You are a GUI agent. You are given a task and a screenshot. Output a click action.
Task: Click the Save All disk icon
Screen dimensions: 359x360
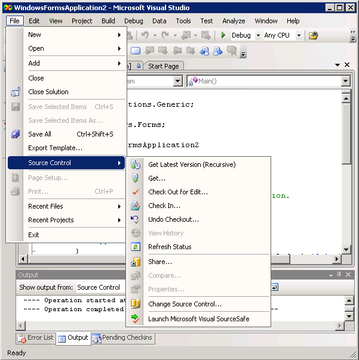click(x=16, y=134)
